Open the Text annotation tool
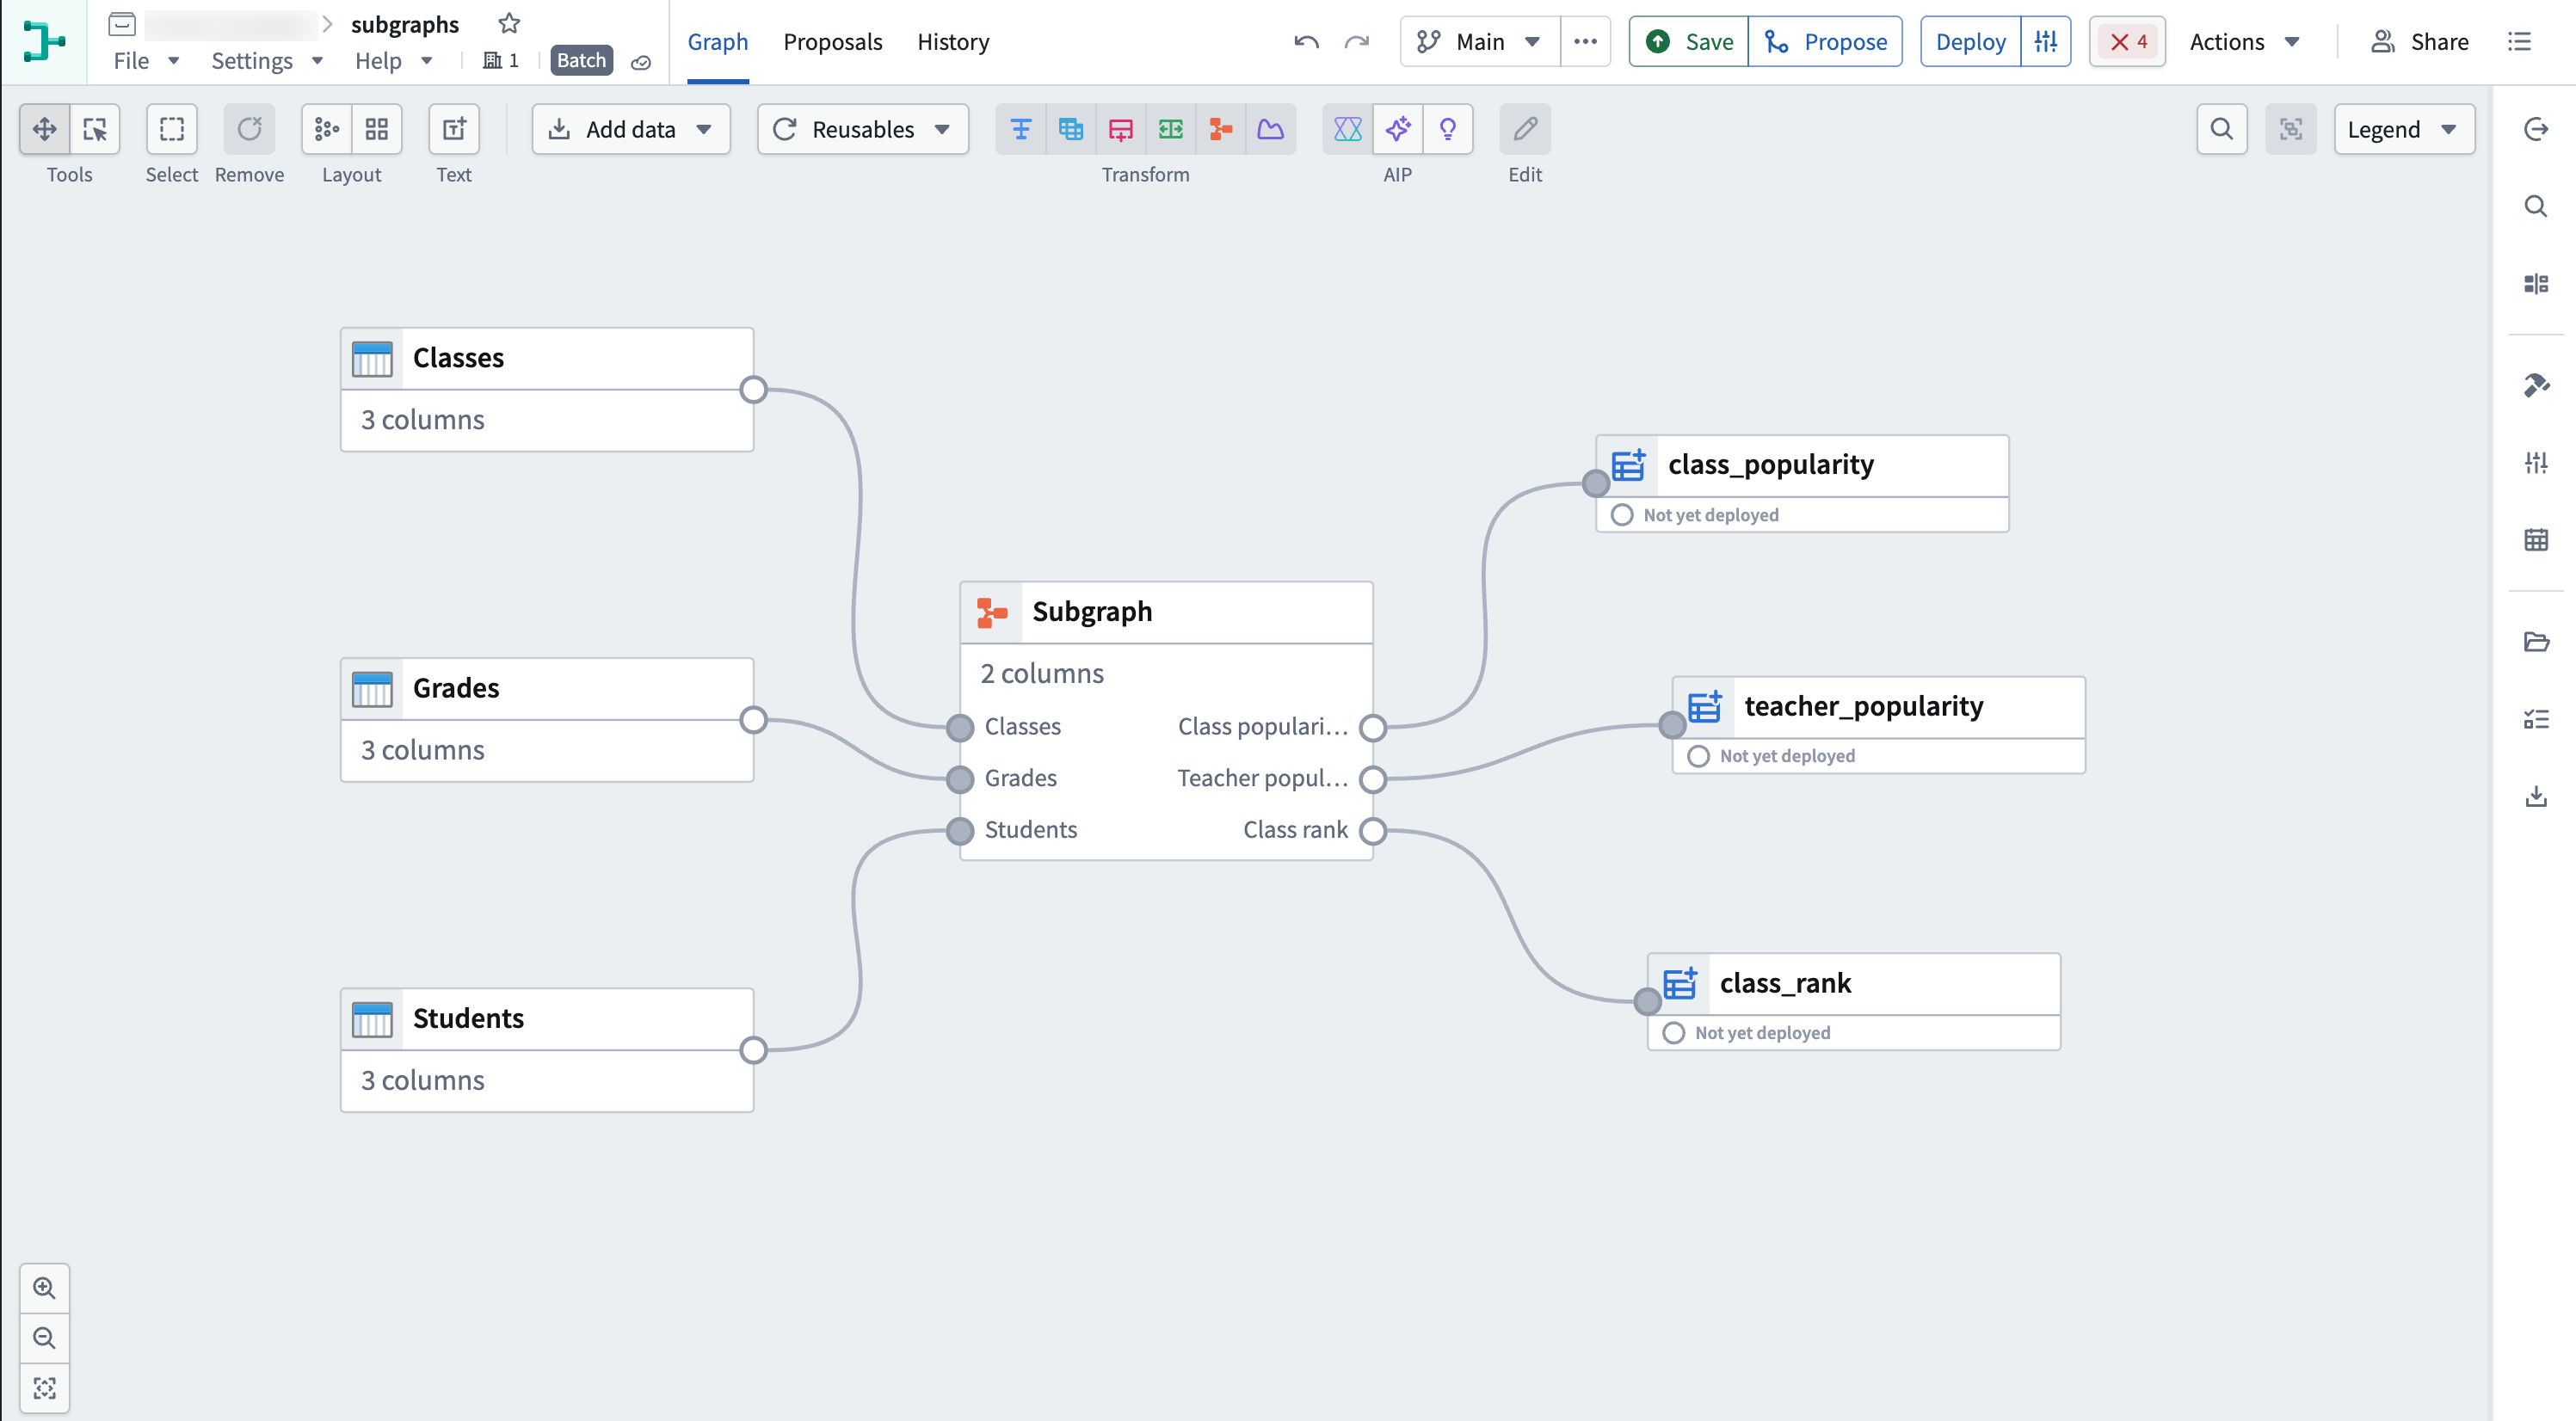Screen dimensions: 2576x1421 (454, 129)
